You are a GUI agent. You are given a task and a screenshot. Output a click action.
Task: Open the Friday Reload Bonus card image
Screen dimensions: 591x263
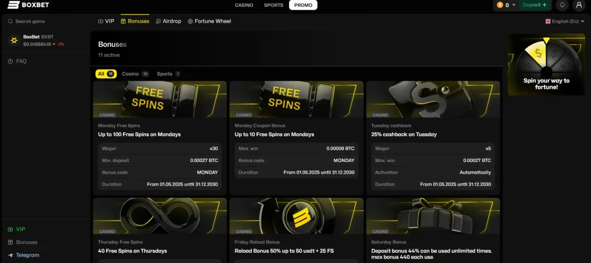point(296,216)
